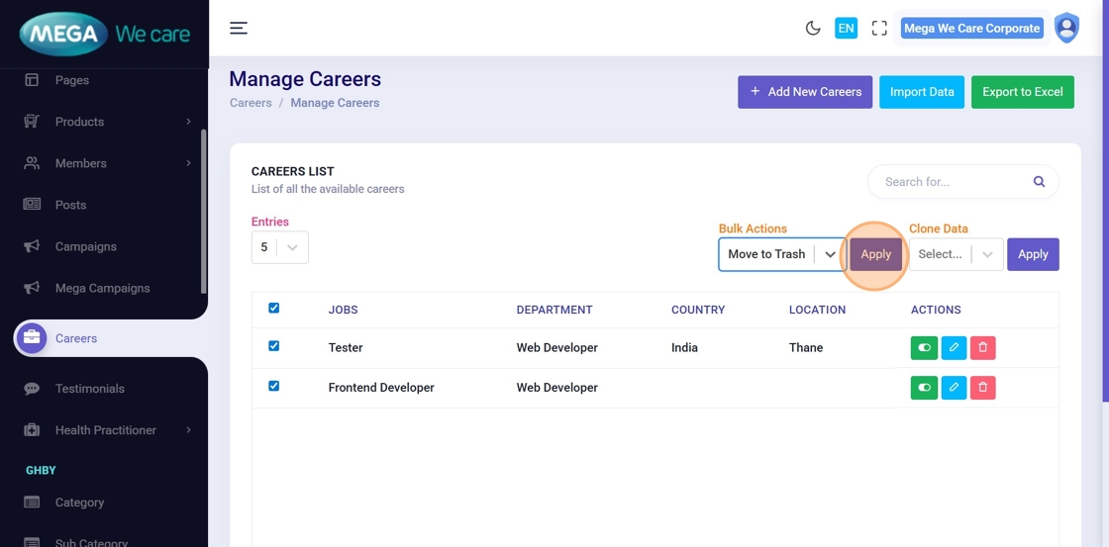Click the Add New Careers button

[x=804, y=92]
